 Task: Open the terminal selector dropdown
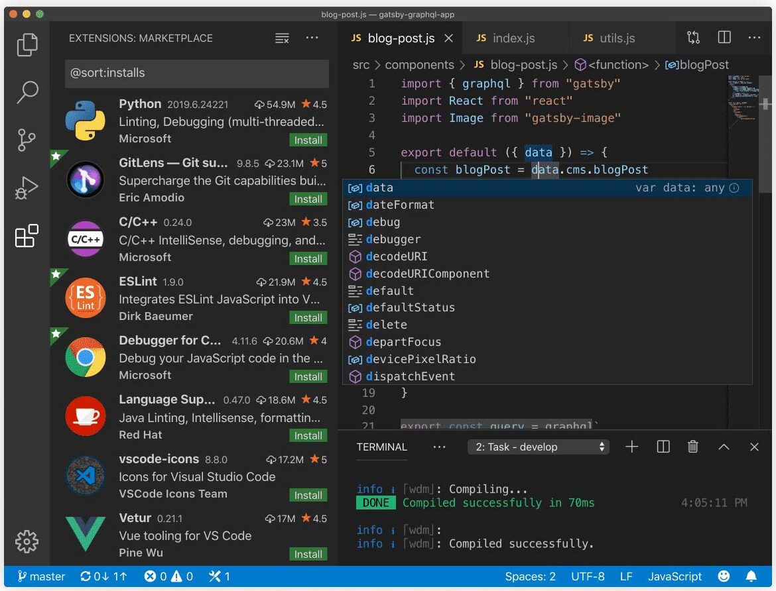pos(539,447)
